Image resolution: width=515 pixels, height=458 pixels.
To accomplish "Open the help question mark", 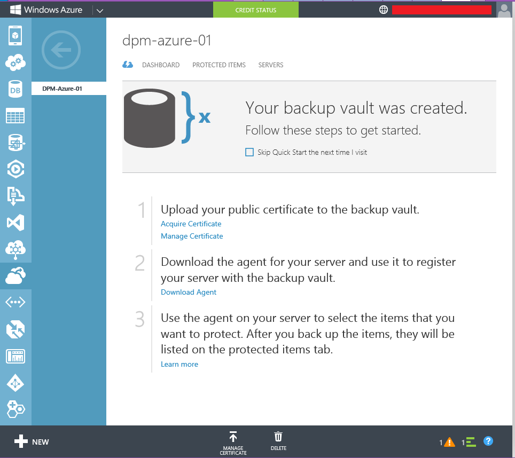I will pyautogui.click(x=488, y=441).
